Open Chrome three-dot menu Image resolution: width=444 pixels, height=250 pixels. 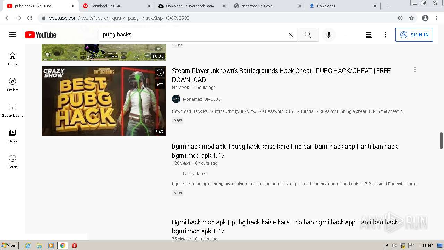tap(436, 18)
